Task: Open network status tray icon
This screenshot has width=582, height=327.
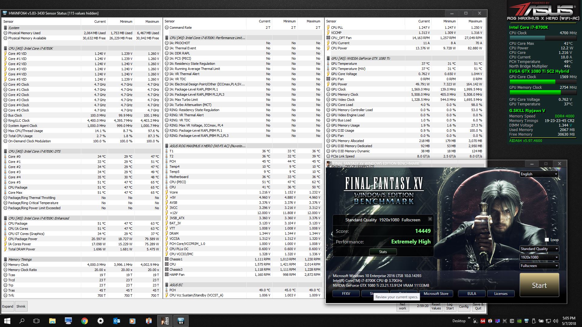Action: [548, 321]
